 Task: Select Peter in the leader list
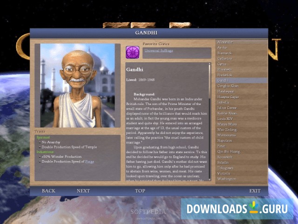pyautogui.click(x=241, y=146)
